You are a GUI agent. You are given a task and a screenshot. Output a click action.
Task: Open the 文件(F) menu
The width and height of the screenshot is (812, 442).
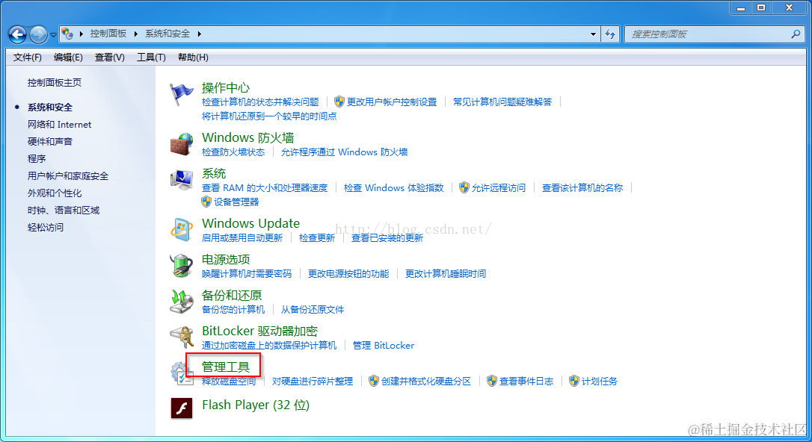click(28, 57)
